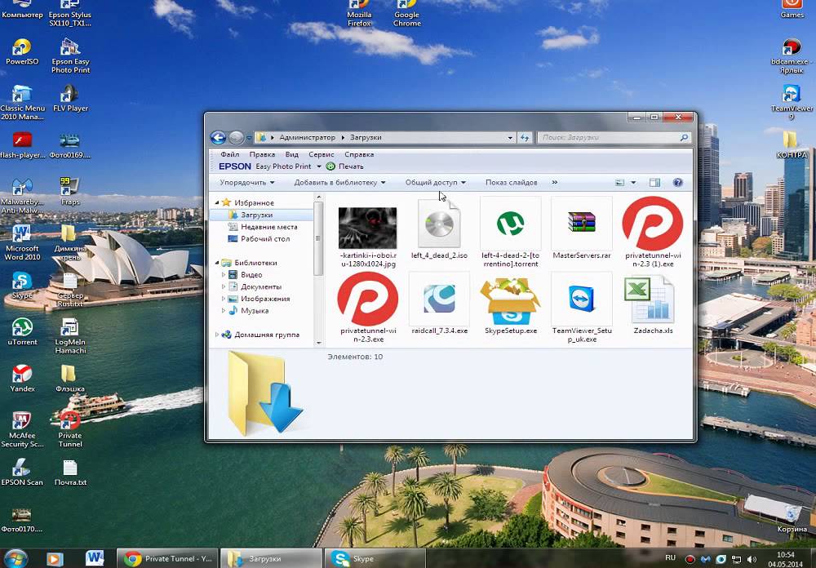This screenshot has height=568, width=816.
Task: Select the SkypeSetup.exe installer
Action: coord(510,304)
